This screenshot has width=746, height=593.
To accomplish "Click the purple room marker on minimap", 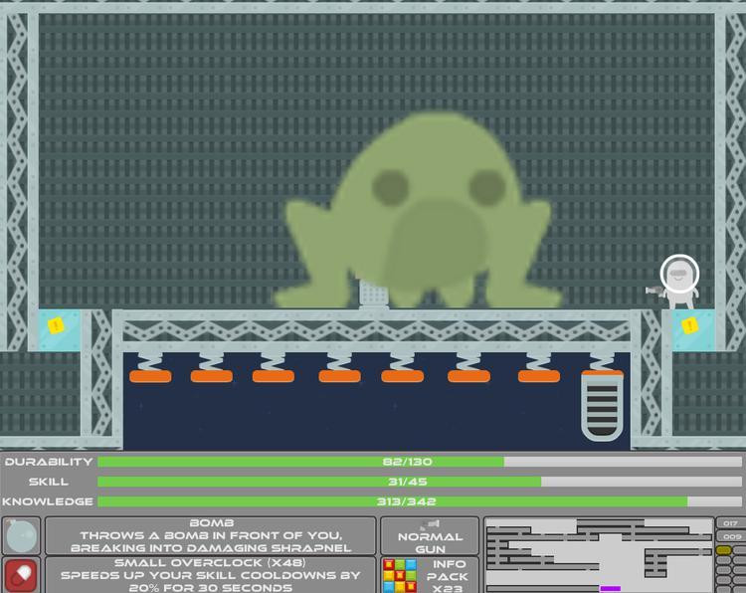I will (x=611, y=589).
